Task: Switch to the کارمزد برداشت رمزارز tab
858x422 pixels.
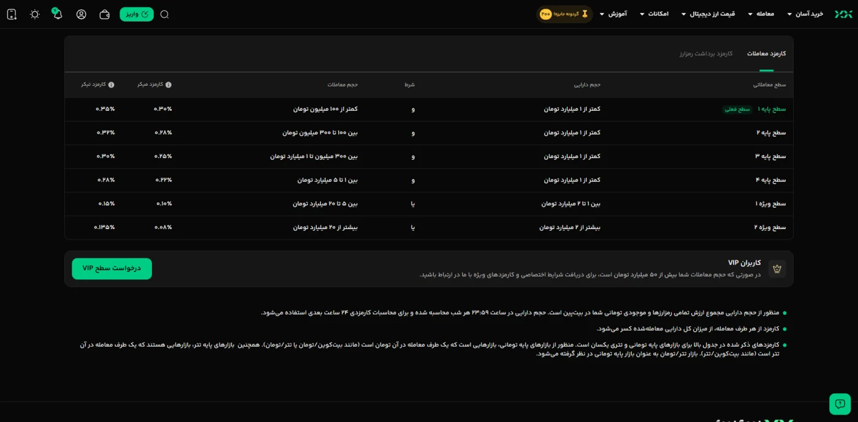Action: [706, 54]
